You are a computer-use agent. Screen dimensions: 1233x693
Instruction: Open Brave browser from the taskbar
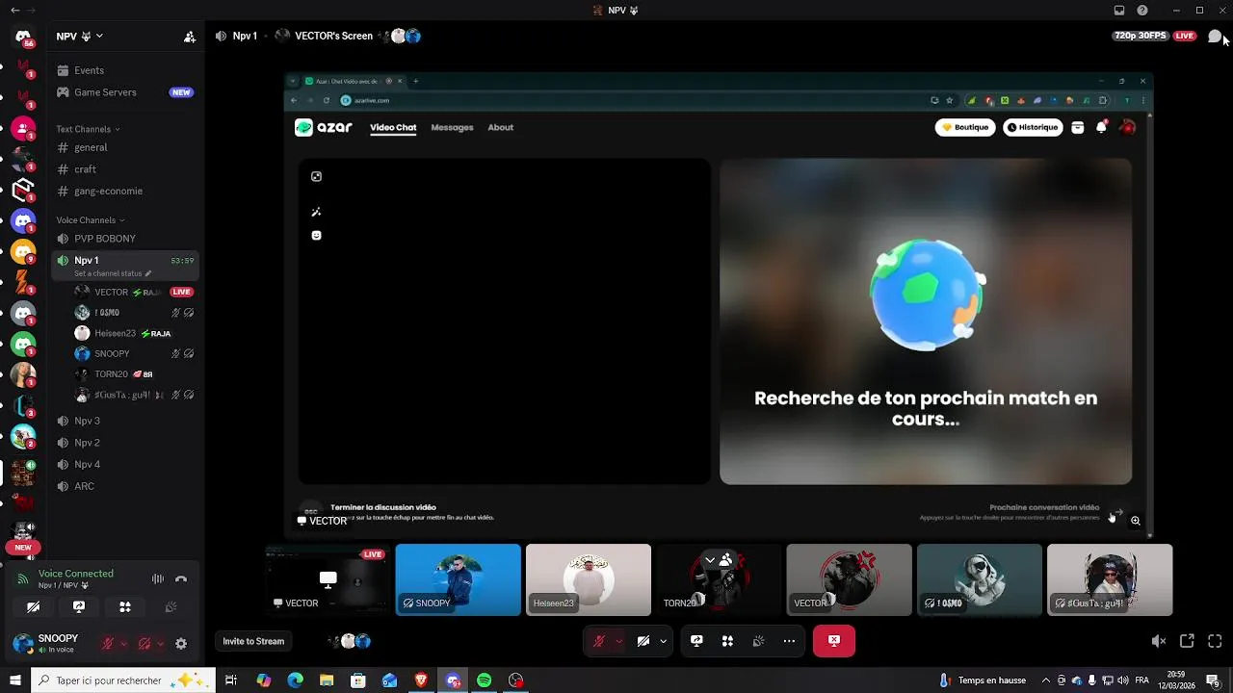tap(421, 680)
